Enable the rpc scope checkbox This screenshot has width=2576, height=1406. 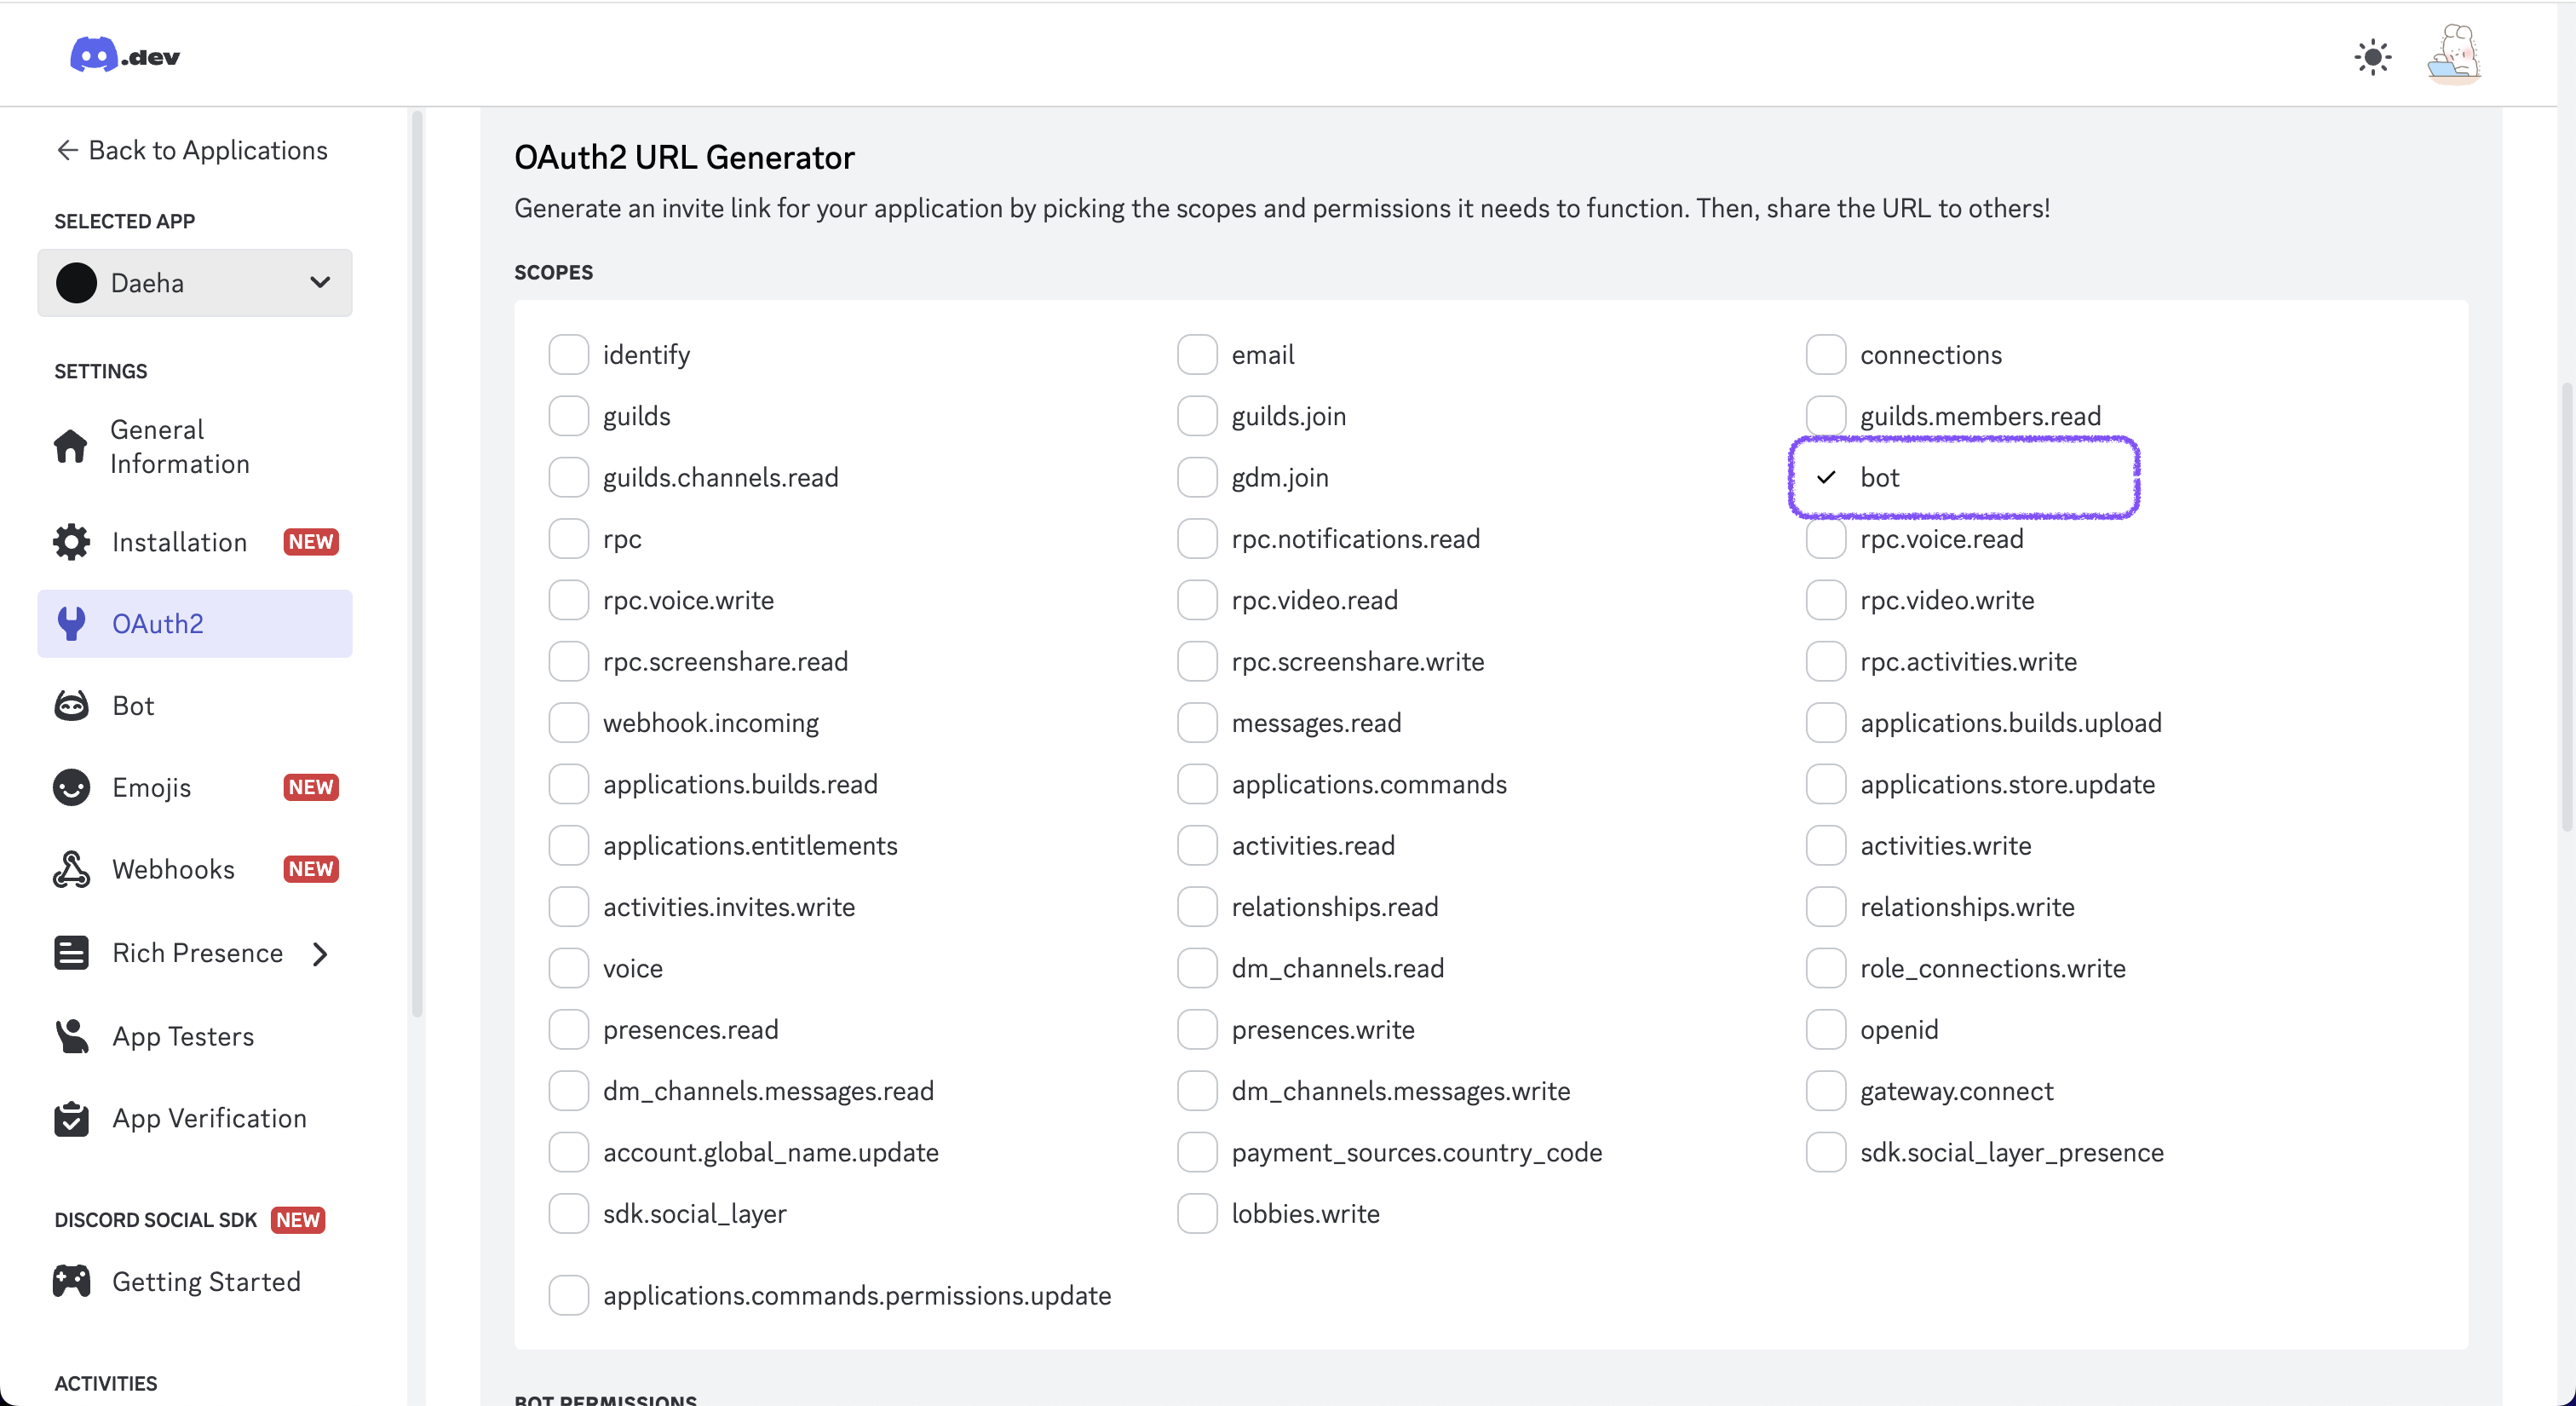point(568,539)
